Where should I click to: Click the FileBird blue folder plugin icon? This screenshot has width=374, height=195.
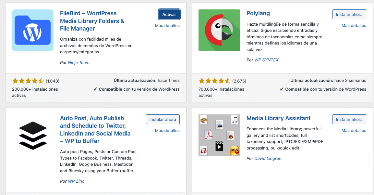point(33,30)
